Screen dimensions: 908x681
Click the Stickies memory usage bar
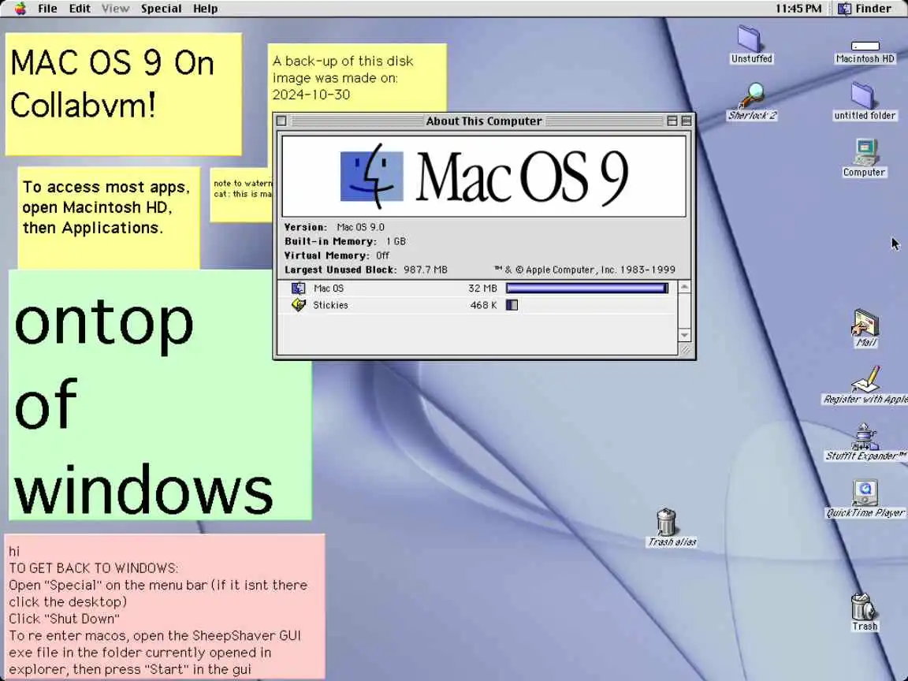click(x=512, y=304)
